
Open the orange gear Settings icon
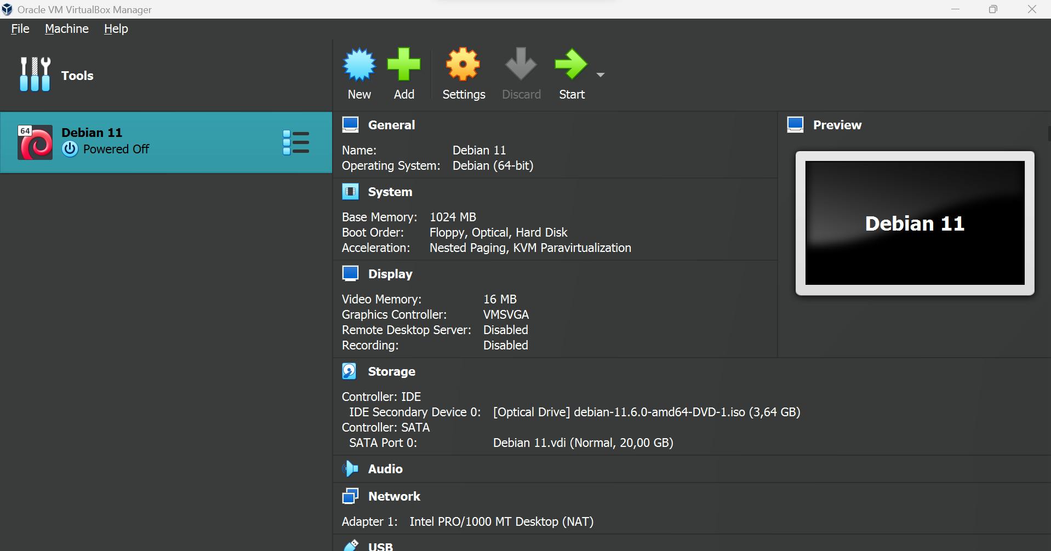463,65
